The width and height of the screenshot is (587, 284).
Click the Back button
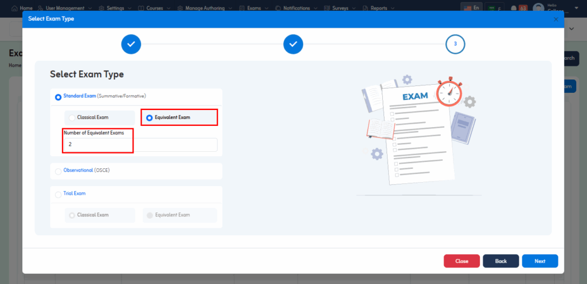[500, 261]
